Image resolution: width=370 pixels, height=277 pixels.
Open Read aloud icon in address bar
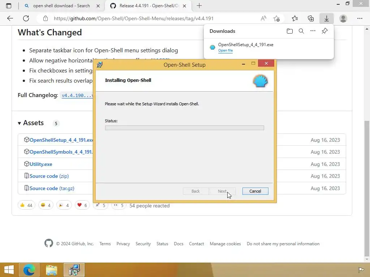coord(263,18)
